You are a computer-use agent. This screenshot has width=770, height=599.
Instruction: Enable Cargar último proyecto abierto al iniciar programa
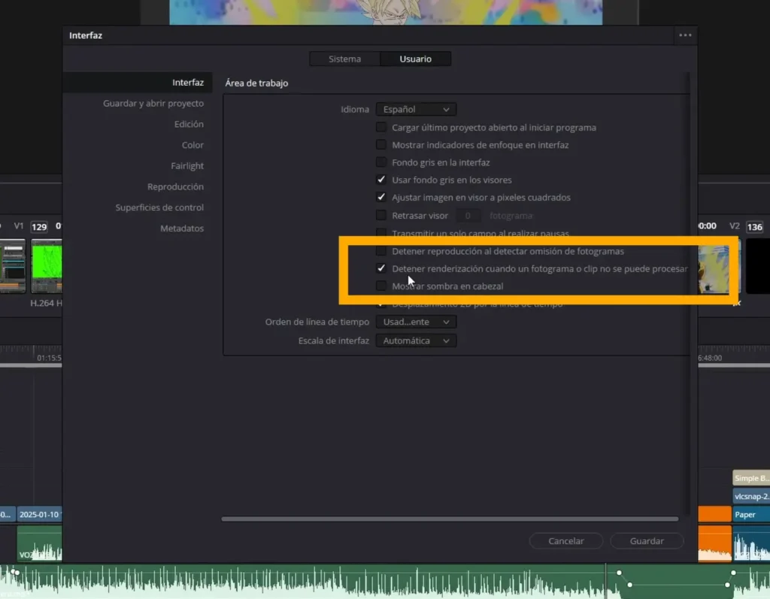pyautogui.click(x=381, y=128)
